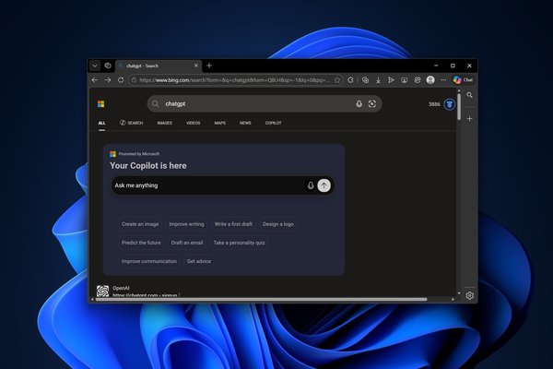
Task: Click the sidebar search magnifier icon
Action: pos(469,95)
